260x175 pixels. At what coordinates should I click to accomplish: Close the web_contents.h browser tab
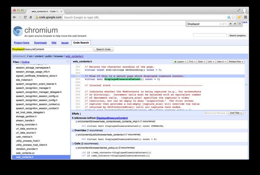pos(61,11)
